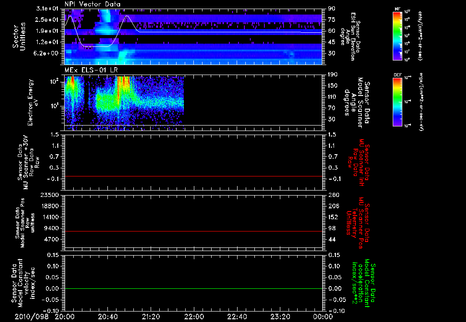This screenshot has height=322, width=466.
Task: Select the 'MEx ELS-01 LR' panel title
Action: pos(91,70)
